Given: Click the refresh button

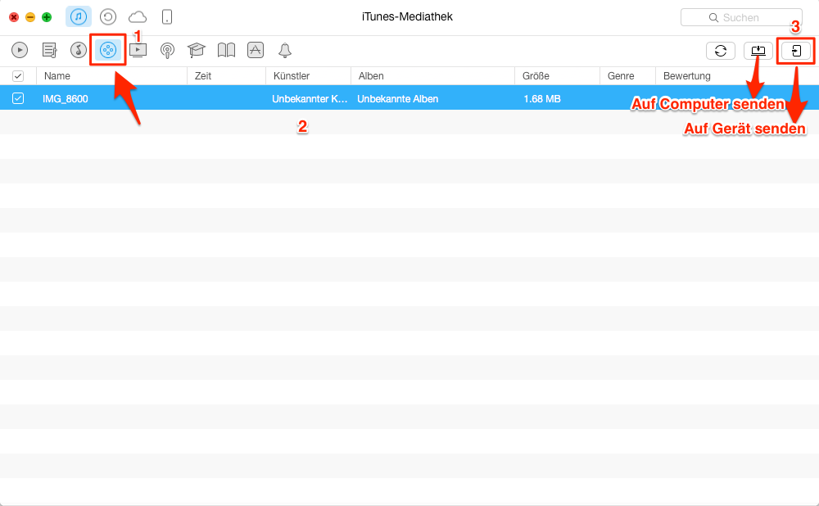Looking at the screenshot, I should click(x=721, y=51).
